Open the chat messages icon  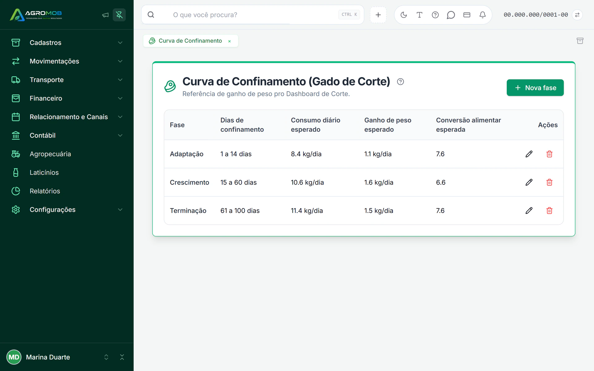(x=451, y=15)
